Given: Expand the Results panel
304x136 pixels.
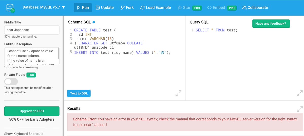Looking at the screenshot, I should coord(300,109).
